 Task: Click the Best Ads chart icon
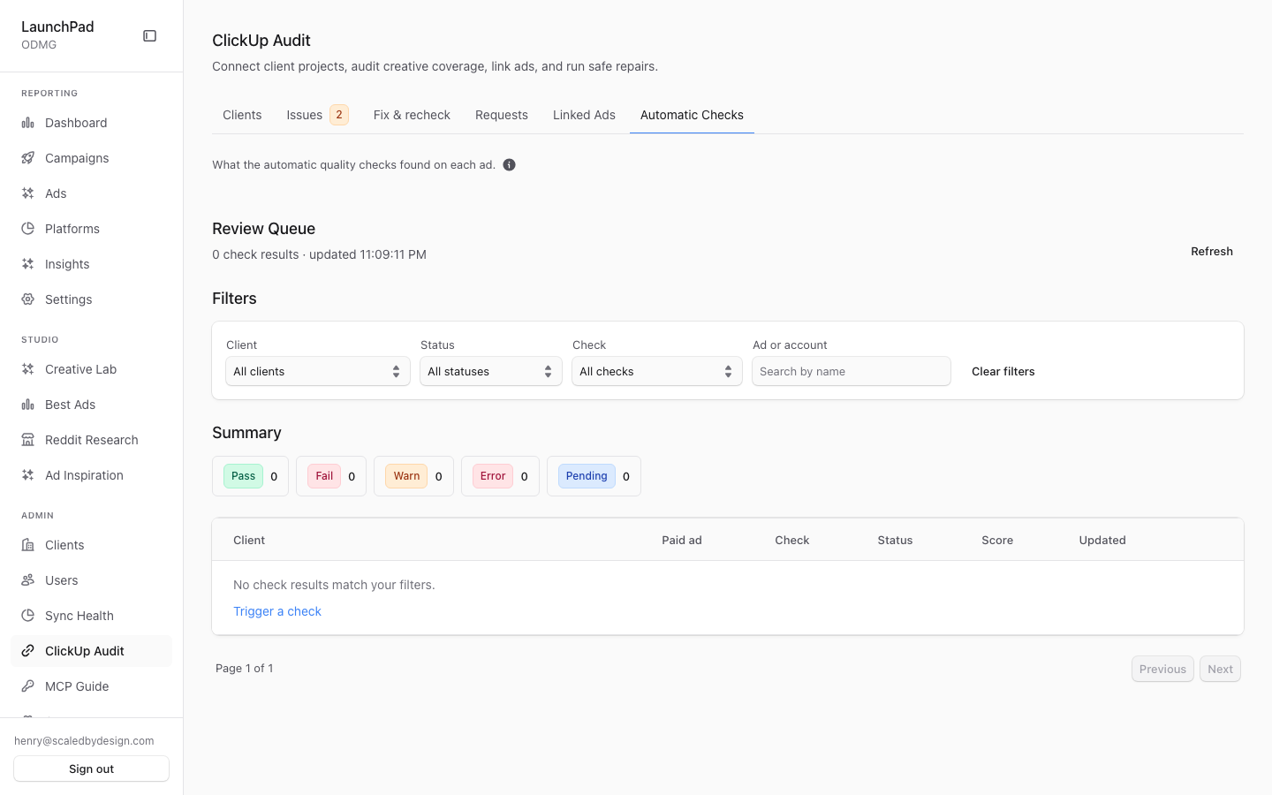(x=28, y=405)
